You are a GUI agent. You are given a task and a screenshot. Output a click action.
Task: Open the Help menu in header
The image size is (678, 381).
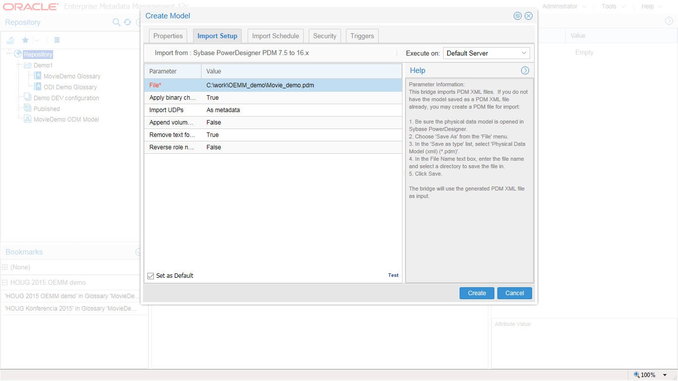click(651, 6)
